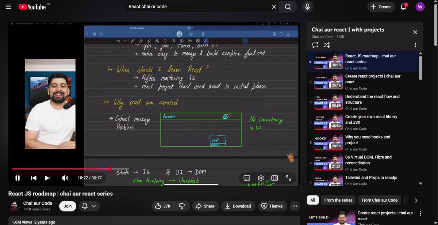Pause the playing video
Image resolution: width=438 pixels, height=225 pixels.
(x=18, y=178)
